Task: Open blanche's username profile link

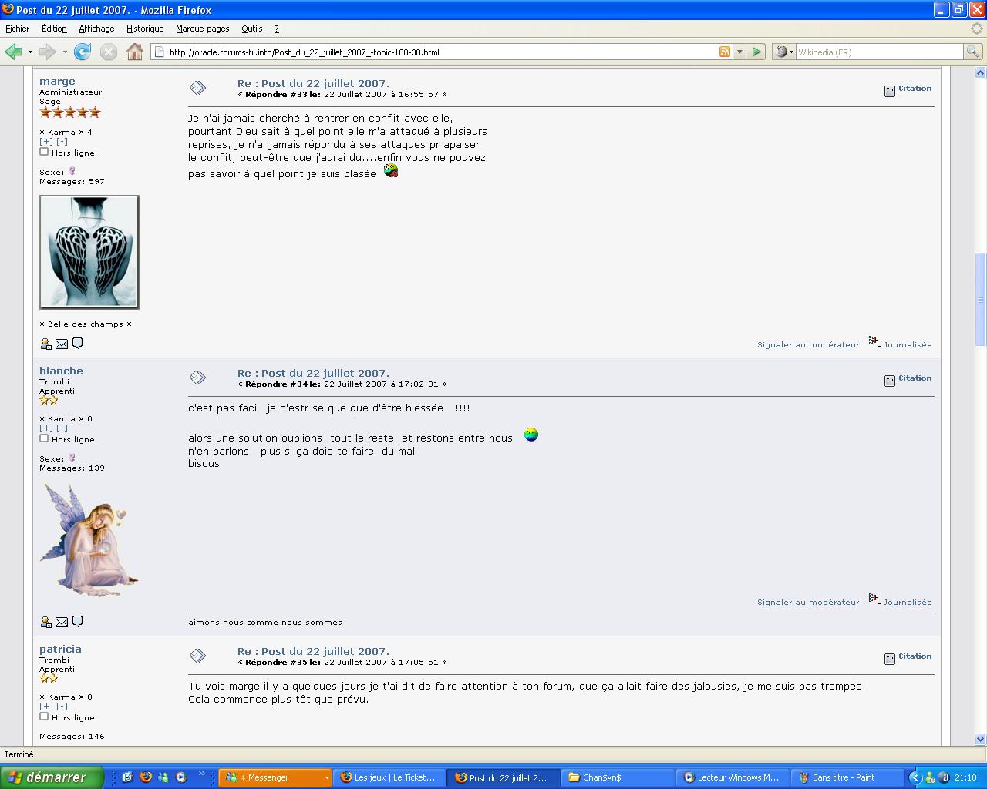Action: coord(61,371)
